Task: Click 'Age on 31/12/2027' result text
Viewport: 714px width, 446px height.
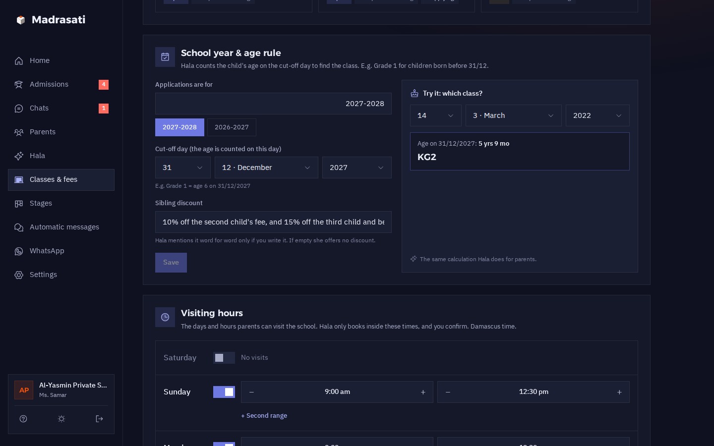Action: tap(463, 144)
